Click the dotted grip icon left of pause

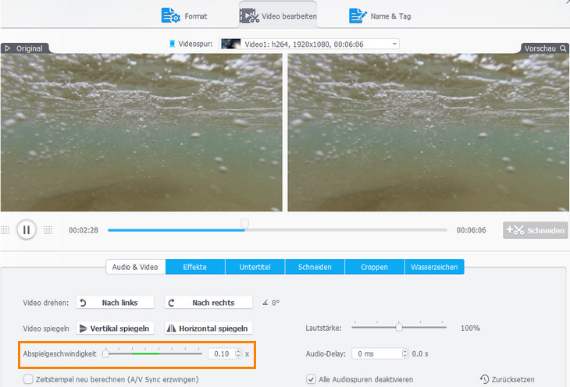click(5, 230)
